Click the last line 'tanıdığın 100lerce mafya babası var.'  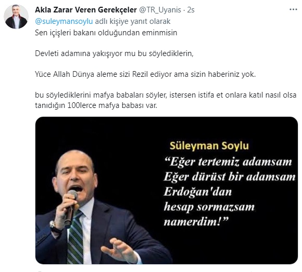coord(96,105)
